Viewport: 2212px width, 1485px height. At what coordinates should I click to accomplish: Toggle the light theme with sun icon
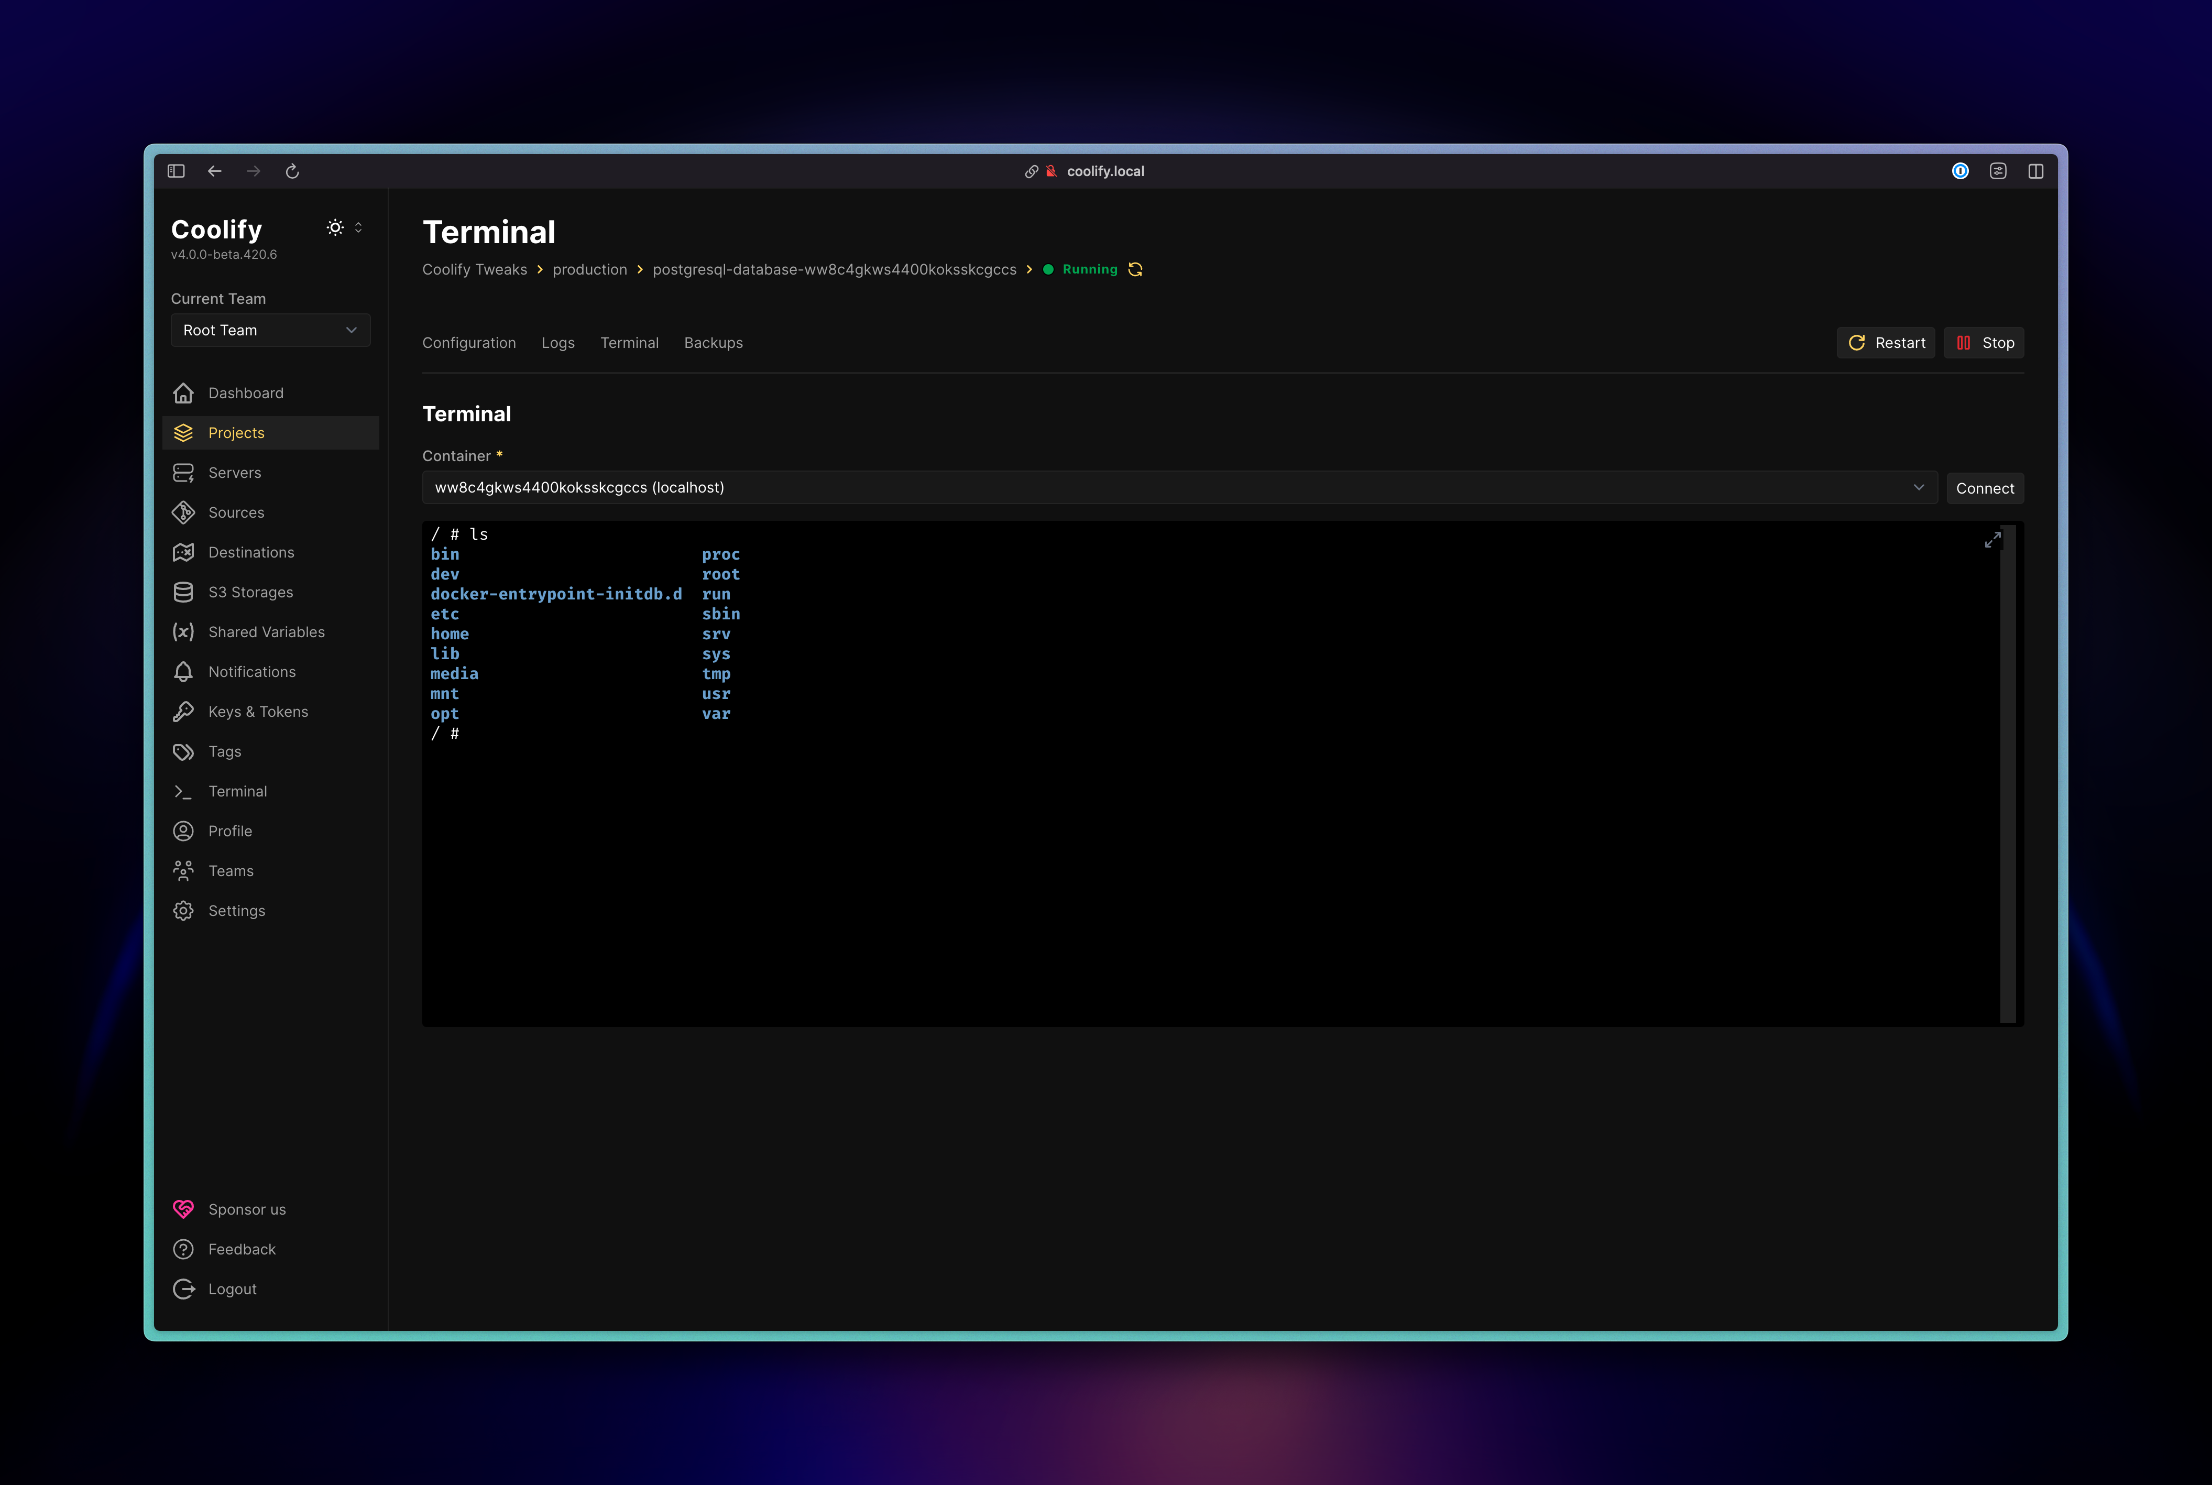click(x=334, y=226)
